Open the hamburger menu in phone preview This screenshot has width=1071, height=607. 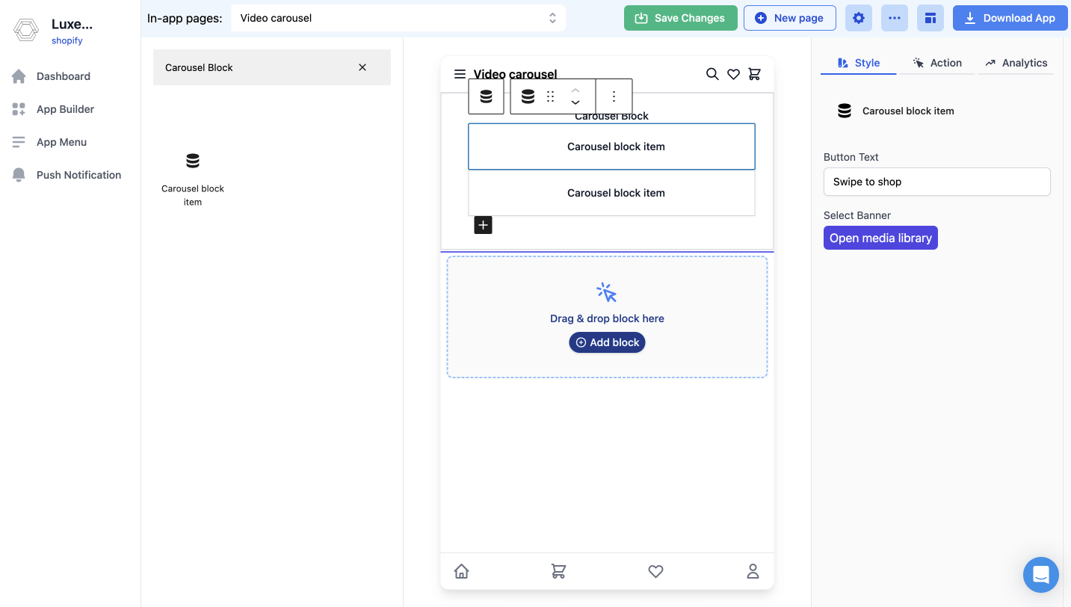pos(460,74)
